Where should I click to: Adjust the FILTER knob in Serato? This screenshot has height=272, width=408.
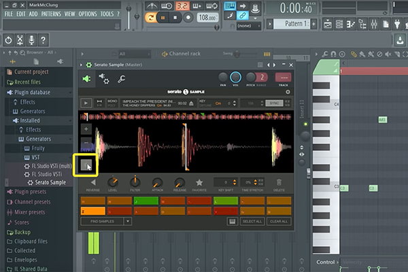(135, 182)
